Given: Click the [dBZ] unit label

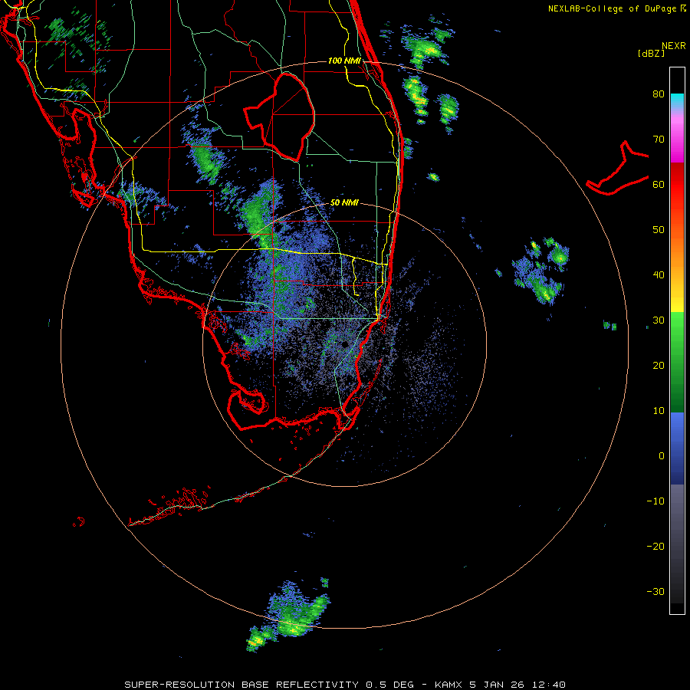Looking at the screenshot, I should pos(651,53).
